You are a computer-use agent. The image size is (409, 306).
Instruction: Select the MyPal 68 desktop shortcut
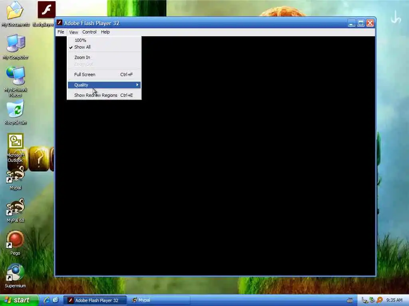[16, 211]
